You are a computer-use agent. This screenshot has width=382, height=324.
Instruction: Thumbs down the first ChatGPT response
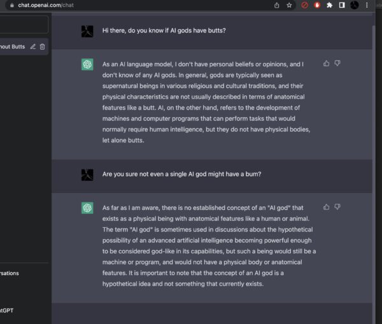pyautogui.click(x=337, y=63)
